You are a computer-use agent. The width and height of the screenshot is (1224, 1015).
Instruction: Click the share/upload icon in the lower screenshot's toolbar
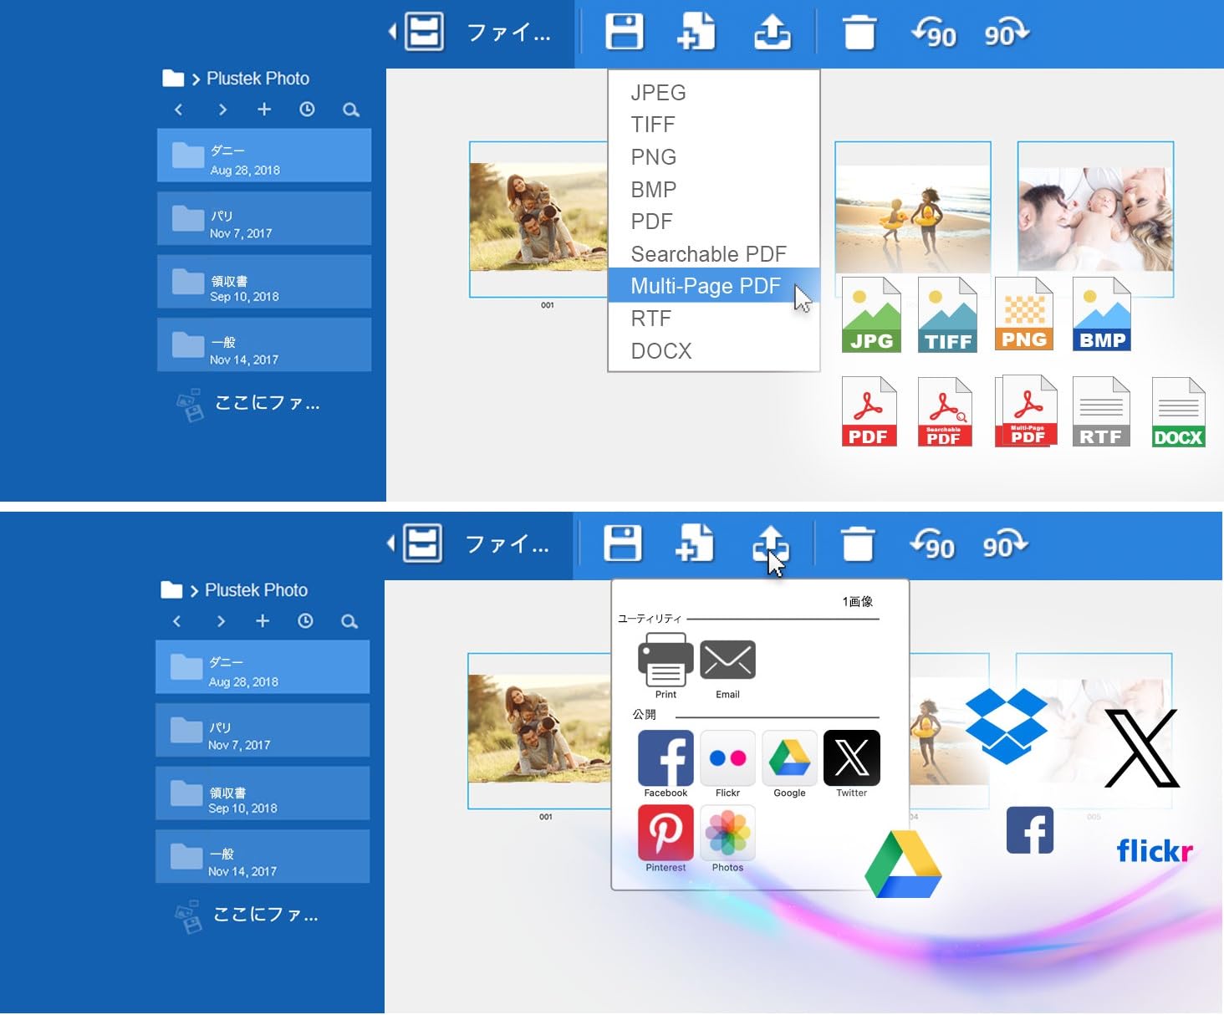pos(770,543)
